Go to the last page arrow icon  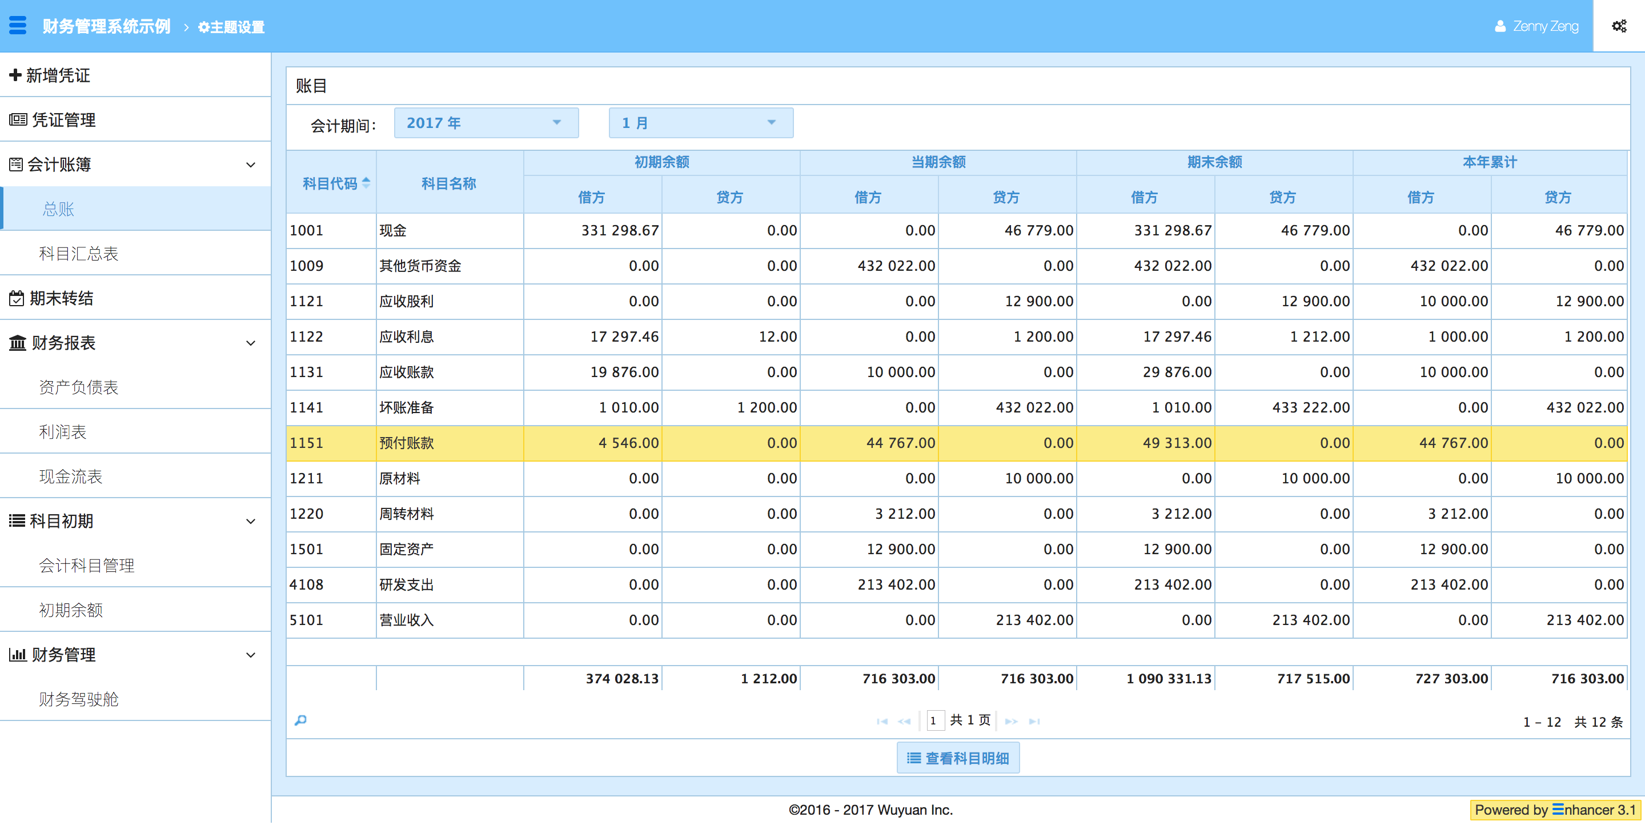(x=1034, y=722)
